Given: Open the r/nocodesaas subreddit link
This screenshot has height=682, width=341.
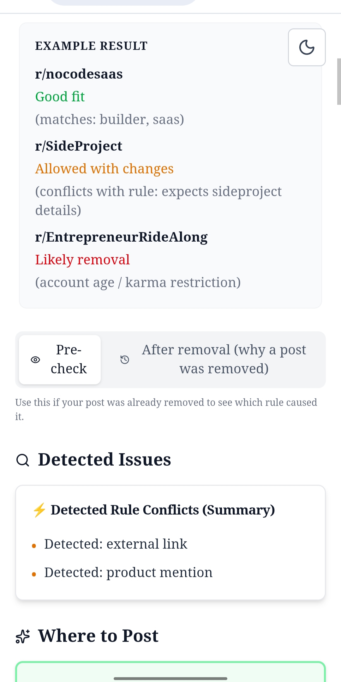Looking at the screenshot, I should click(79, 74).
